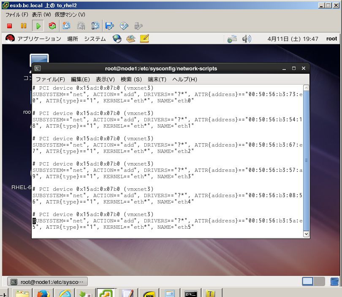342x297 pixels.
Task: Click the terminal vertical scrollbar thumb
Action: [x=306, y=161]
